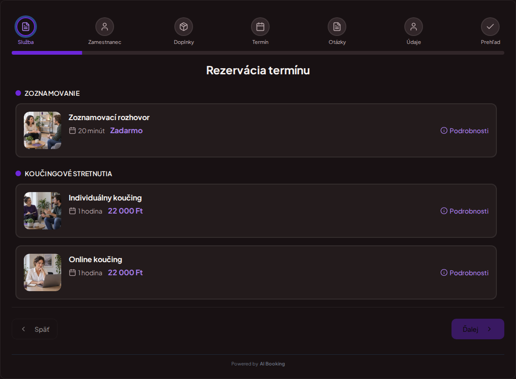The image size is (516, 379).
Task: Go to the Termín step label
Action: coord(260,42)
